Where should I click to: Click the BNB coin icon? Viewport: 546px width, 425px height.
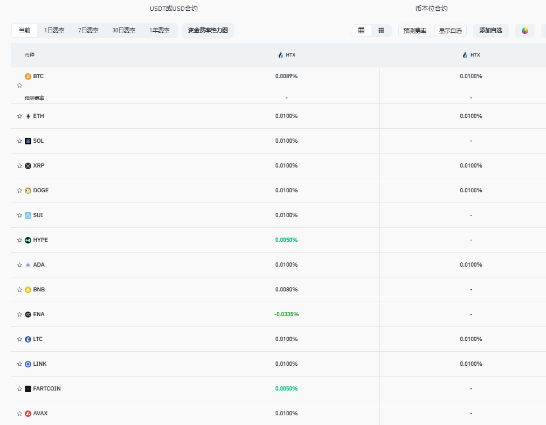click(x=28, y=290)
